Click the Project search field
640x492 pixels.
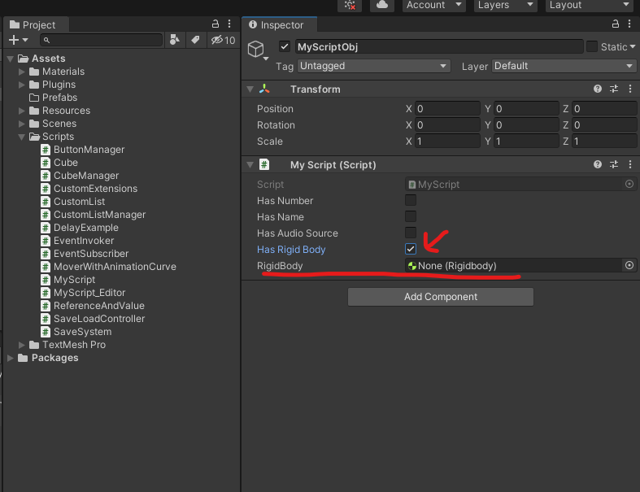(101, 40)
